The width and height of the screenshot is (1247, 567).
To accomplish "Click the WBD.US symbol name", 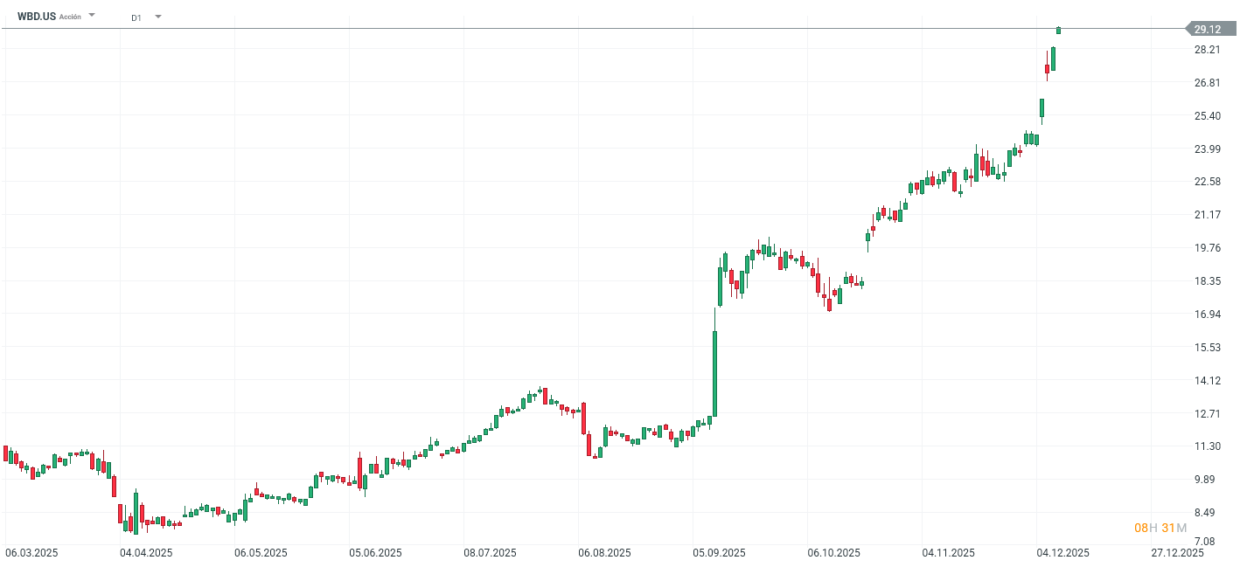I will click(x=36, y=16).
